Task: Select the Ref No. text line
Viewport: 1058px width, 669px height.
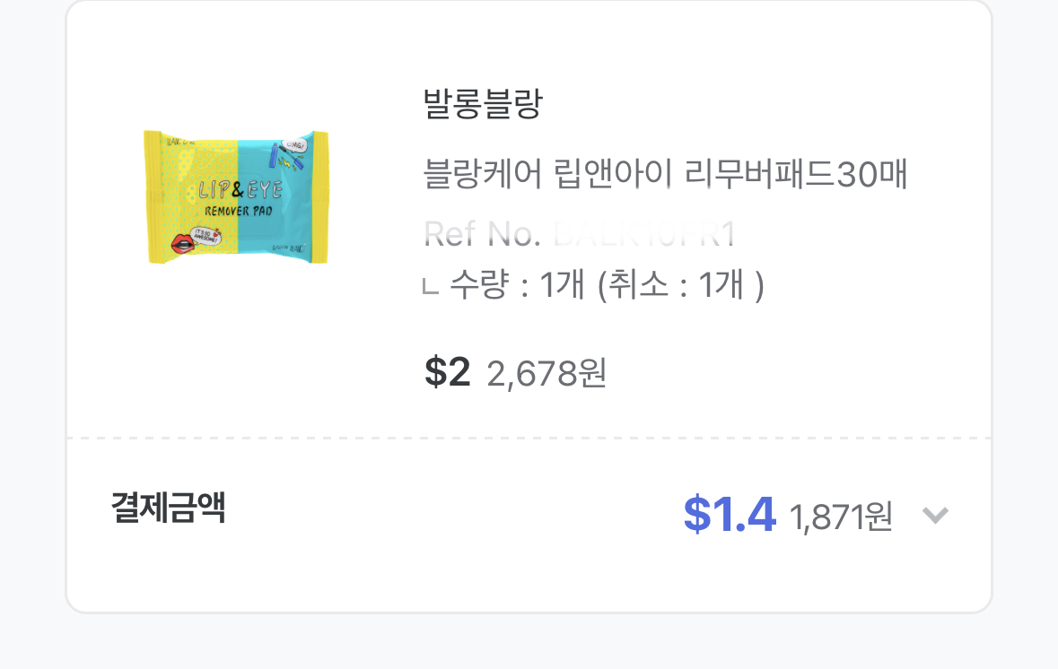Action: (x=579, y=235)
